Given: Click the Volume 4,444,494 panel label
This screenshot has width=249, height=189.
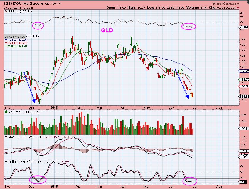Looking at the screenshot, I should (x=23, y=112).
